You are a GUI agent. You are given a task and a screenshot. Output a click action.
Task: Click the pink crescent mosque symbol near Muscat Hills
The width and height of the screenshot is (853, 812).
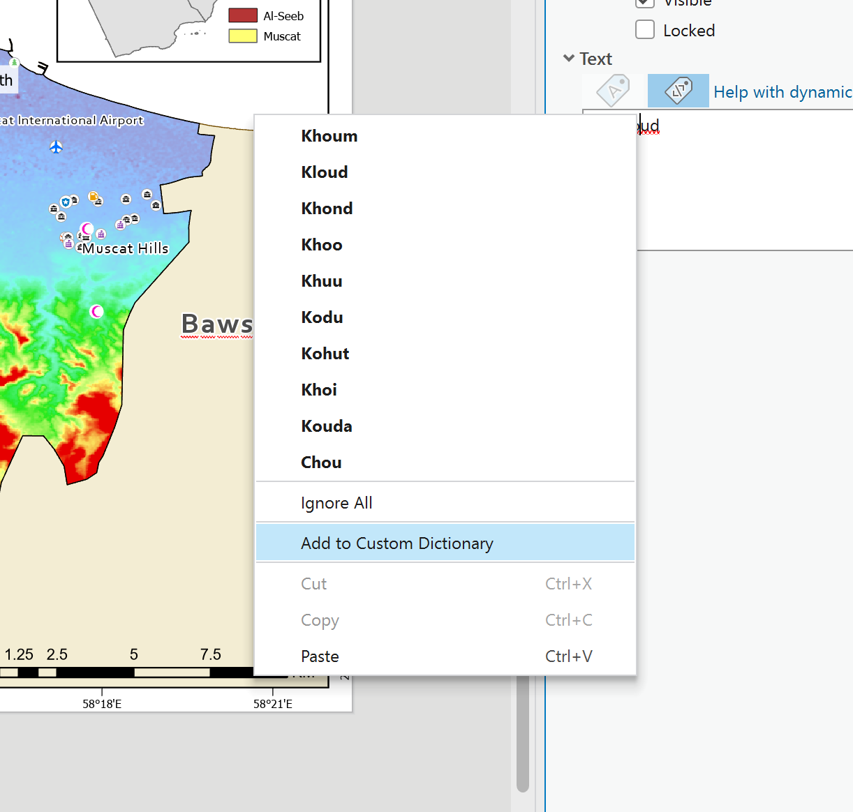[87, 229]
